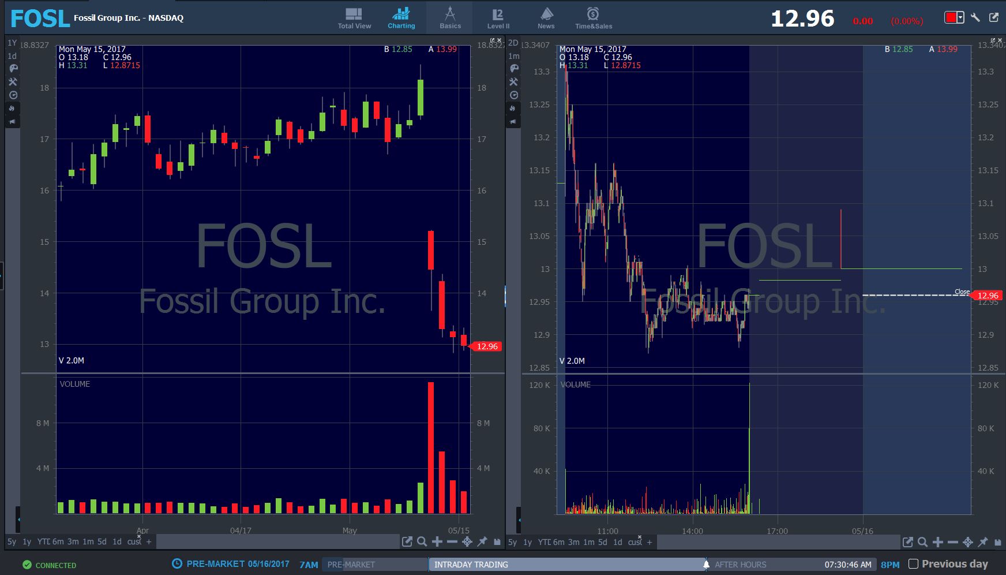Select 1d range on right chart
1006x575 pixels.
pyautogui.click(x=617, y=542)
